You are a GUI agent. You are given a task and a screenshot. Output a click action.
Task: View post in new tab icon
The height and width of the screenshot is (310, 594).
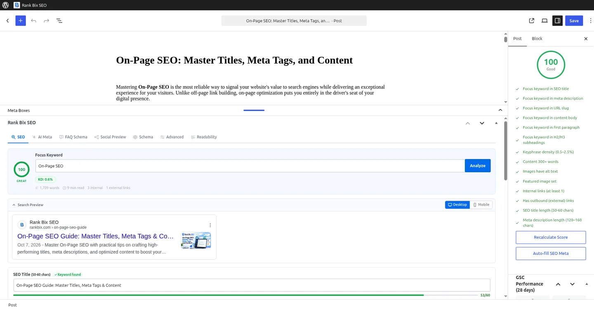tap(532, 21)
